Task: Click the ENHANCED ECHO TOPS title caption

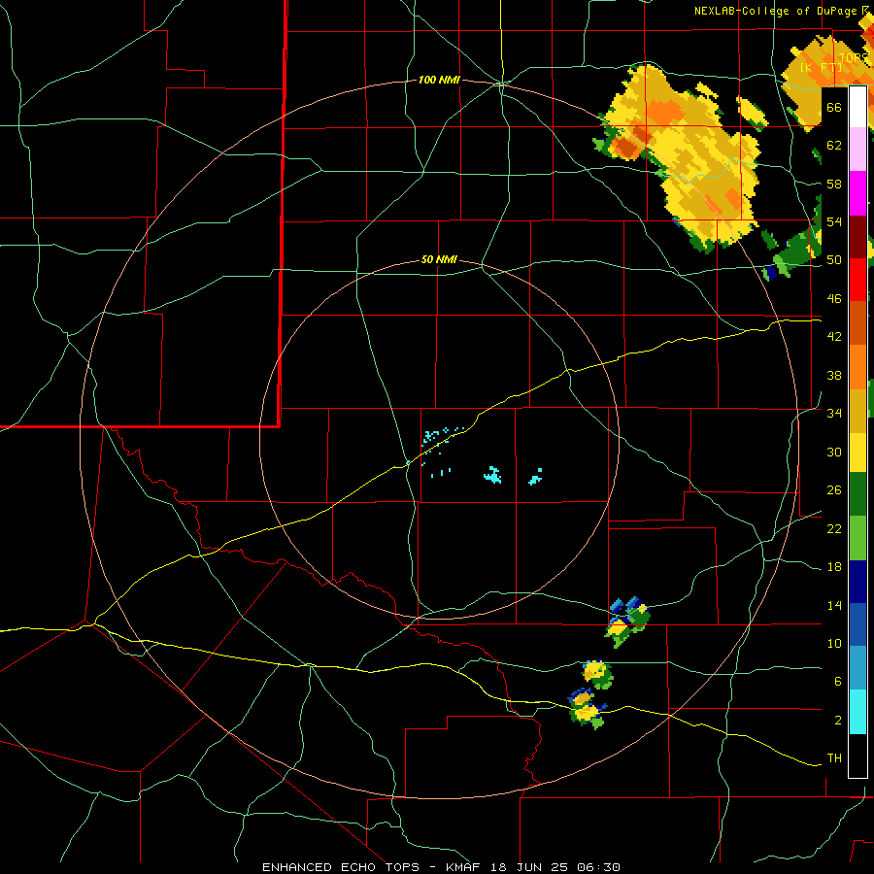Action: (x=341, y=867)
